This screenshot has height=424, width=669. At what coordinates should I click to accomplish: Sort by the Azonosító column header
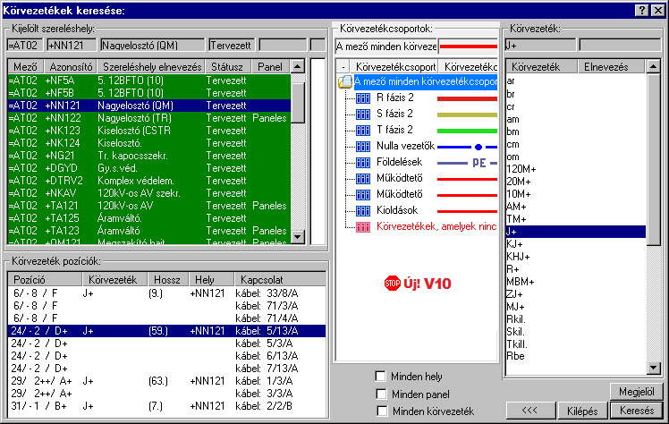[x=71, y=67]
